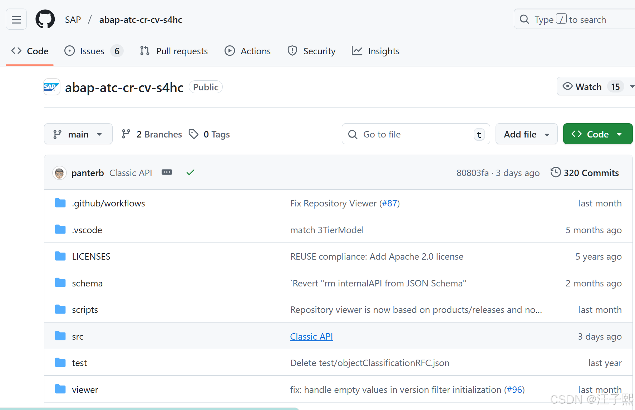Image resolution: width=635 pixels, height=410 pixels.
Task: Click the folder icon next to .vscode
Action: (60, 230)
